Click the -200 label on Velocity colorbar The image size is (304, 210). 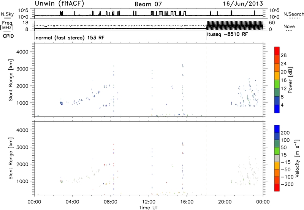pyautogui.click(x=287, y=184)
